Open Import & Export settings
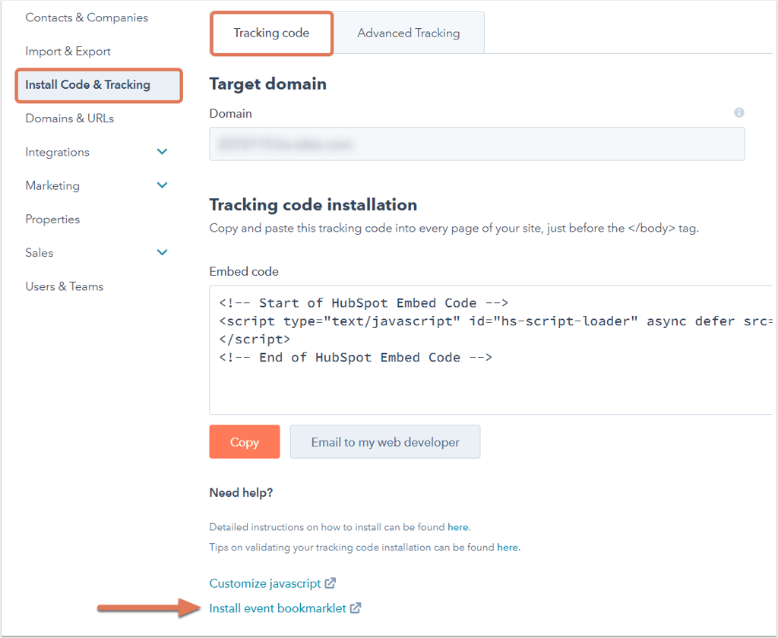 coord(68,51)
